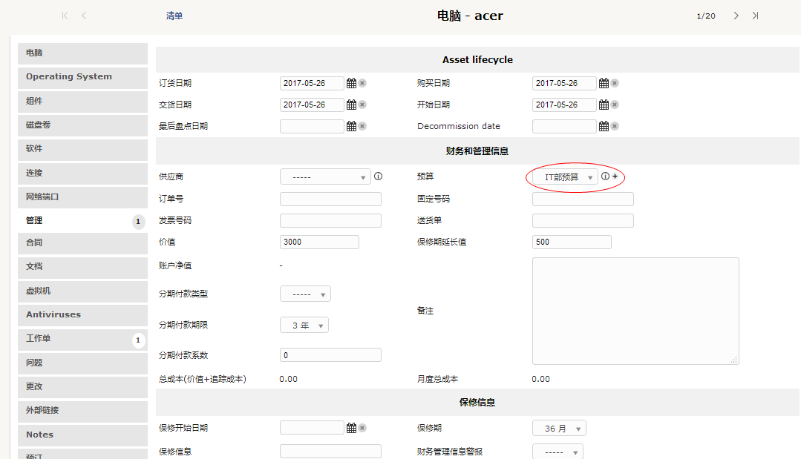The image size is (801, 459).
Task: Clear the 交货日期 date value
Action: [362, 105]
